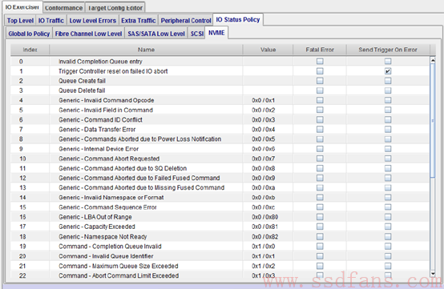Select 'Generic - Namespace Not Ready' name
The image size is (444, 289).
point(103,237)
